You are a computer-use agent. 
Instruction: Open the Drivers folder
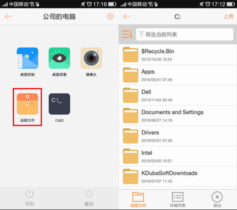(x=178, y=136)
